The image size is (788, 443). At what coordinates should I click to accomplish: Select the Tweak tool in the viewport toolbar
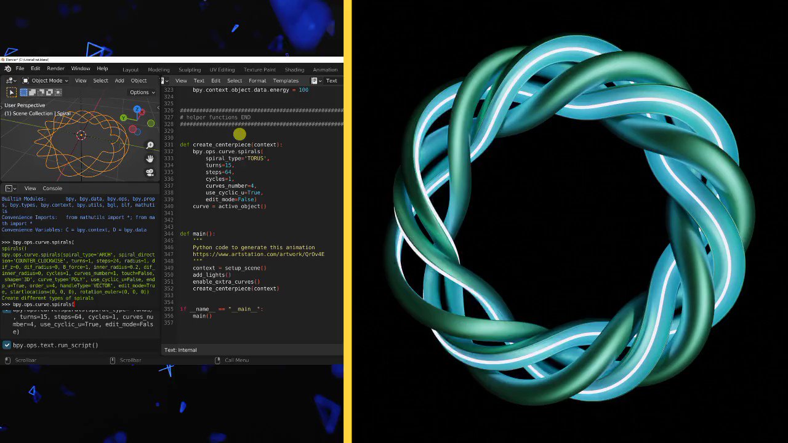point(10,92)
